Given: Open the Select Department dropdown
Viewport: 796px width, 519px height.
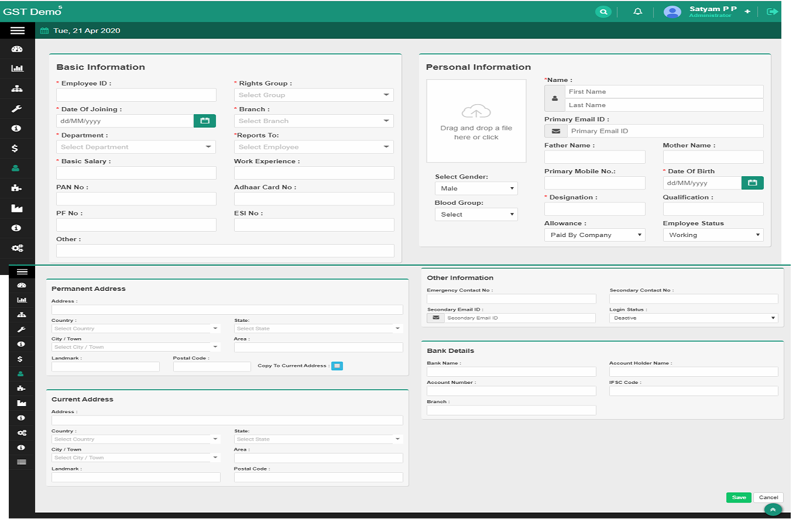Looking at the screenshot, I should coord(136,147).
